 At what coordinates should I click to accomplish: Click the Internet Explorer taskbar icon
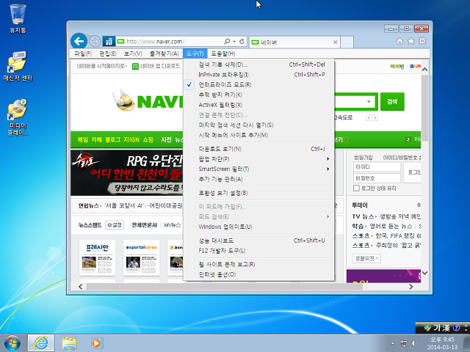41,343
